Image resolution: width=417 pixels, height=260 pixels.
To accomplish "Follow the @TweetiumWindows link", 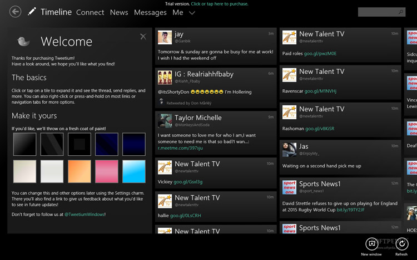I will click(x=85, y=215).
